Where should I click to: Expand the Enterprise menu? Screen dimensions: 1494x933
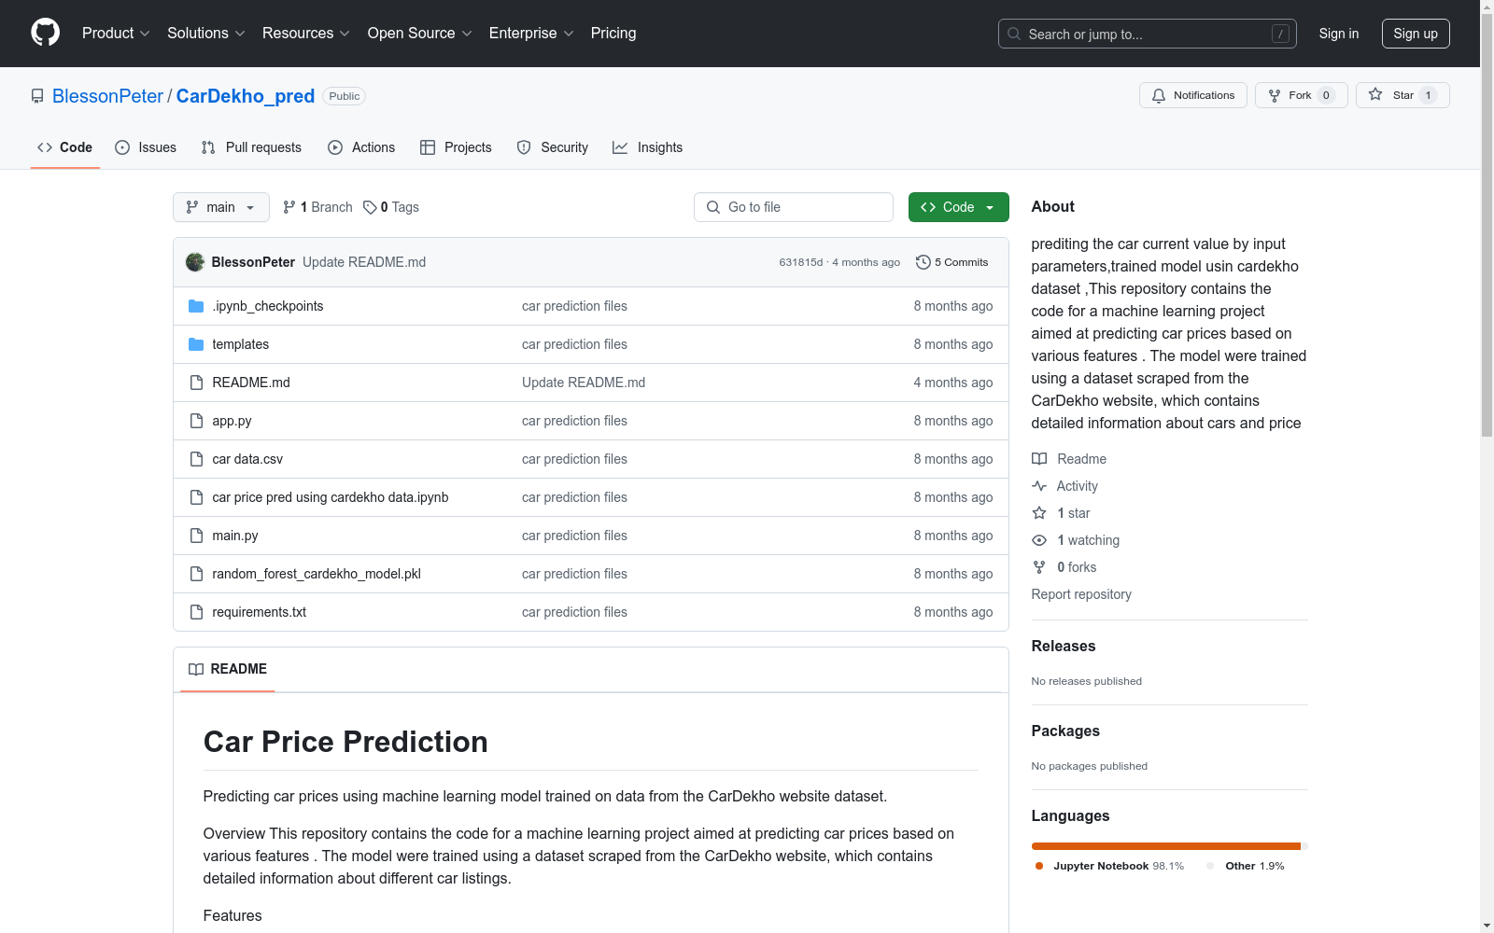(x=531, y=33)
